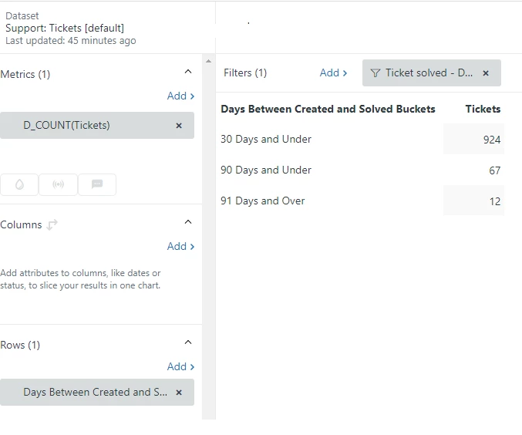Open the Ticket solved filter chip

[x=429, y=73]
